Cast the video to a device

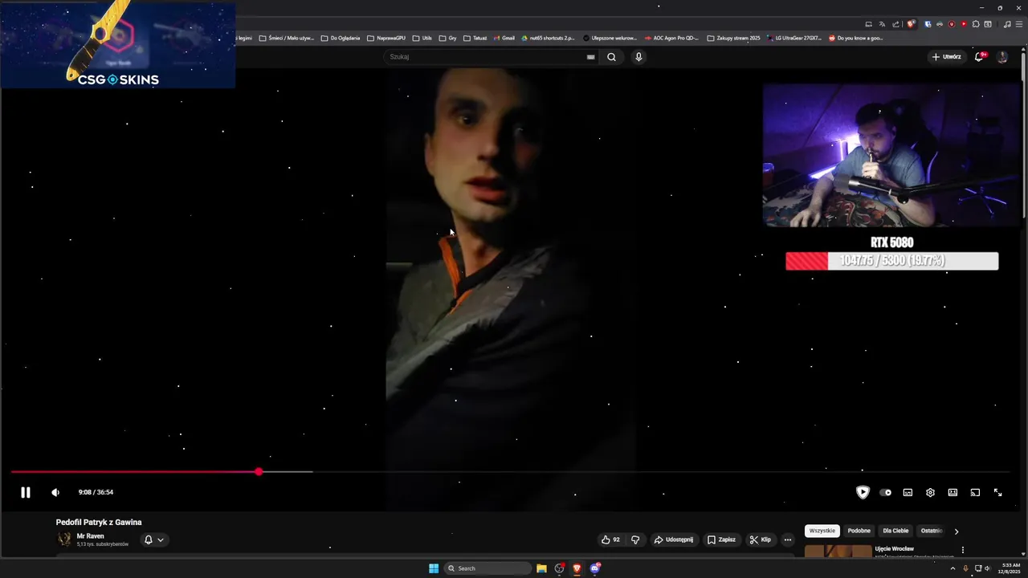975,492
